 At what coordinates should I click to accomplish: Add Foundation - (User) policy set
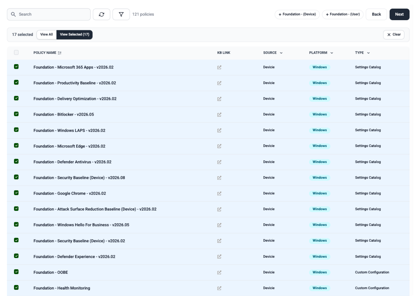[x=343, y=14]
